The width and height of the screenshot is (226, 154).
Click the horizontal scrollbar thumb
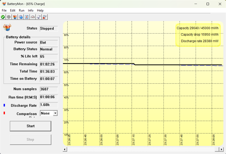coord(217,149)
